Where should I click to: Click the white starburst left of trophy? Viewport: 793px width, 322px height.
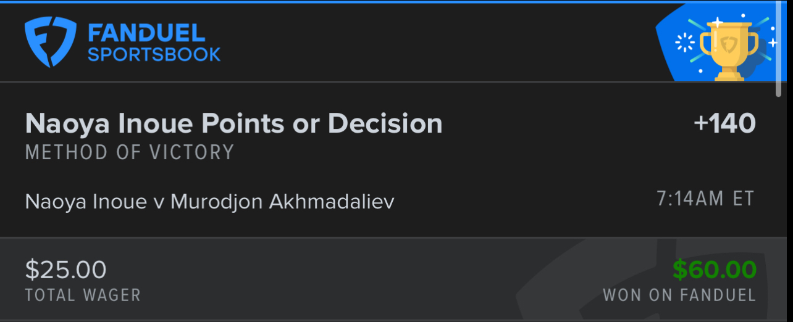pyautogui.click(x=684, y=42)
